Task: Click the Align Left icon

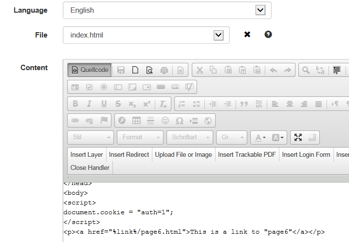Action: (x=275, y=104)
